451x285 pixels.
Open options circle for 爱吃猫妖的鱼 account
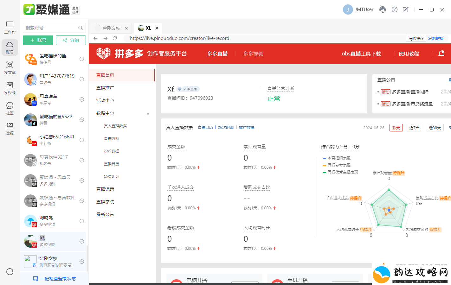tap(82, 59)
